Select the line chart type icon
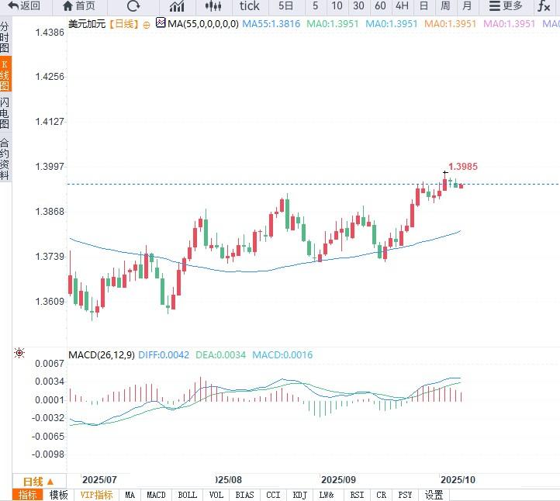Viewport: 560px width, 501px height. 177,6
